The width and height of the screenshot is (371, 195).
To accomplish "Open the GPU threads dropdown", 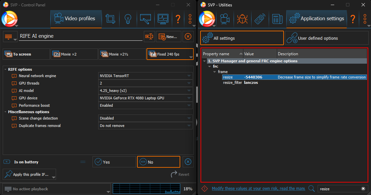I will click(145, 83).
